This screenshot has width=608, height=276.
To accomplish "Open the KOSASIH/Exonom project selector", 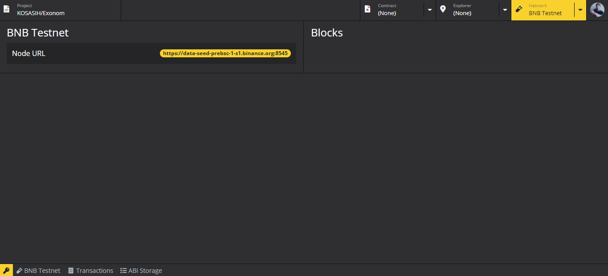I will pos(61,10).
